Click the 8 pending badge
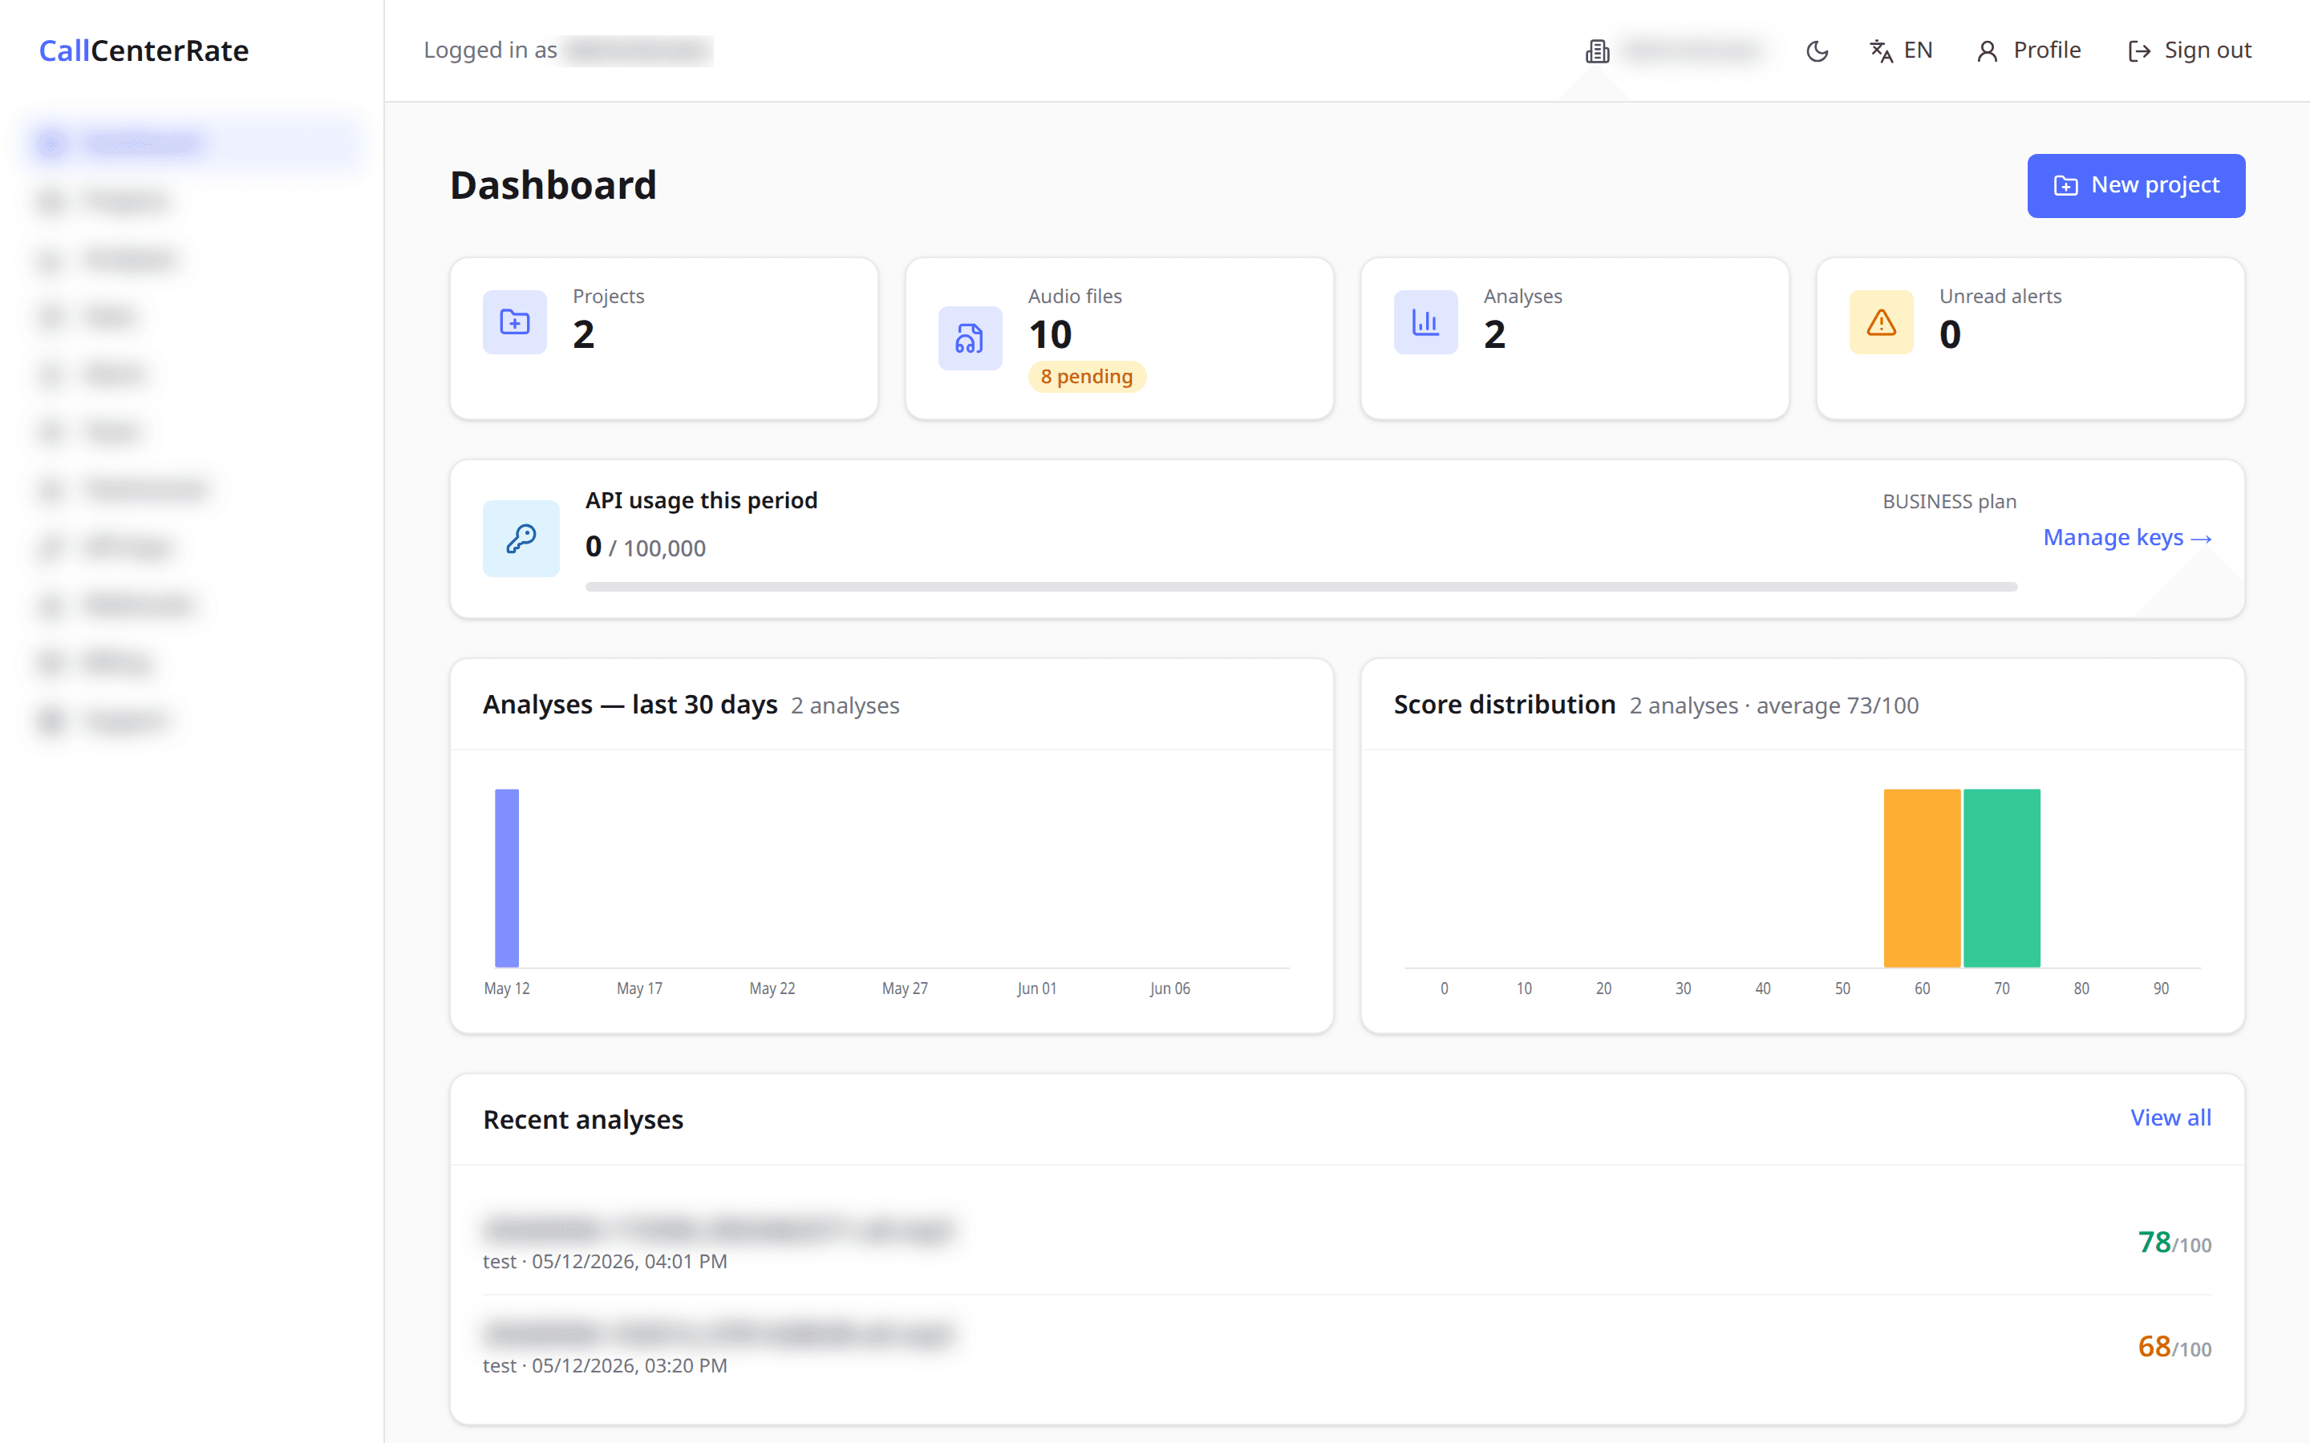This screenshot has height=1443, width=2310. tap(1086, 376)
